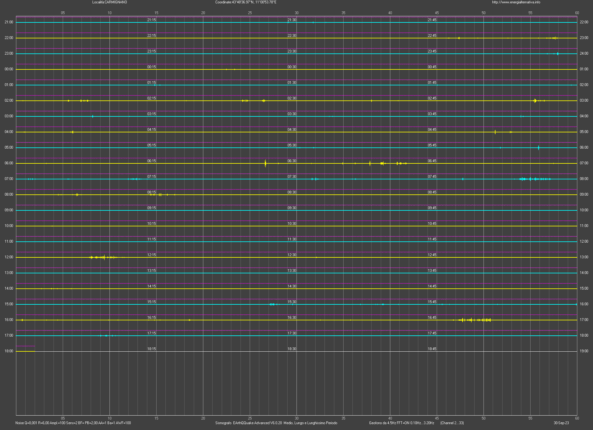Click the 00:45 time marker
The width and height of the screenshot is (593, 430).
432,67
